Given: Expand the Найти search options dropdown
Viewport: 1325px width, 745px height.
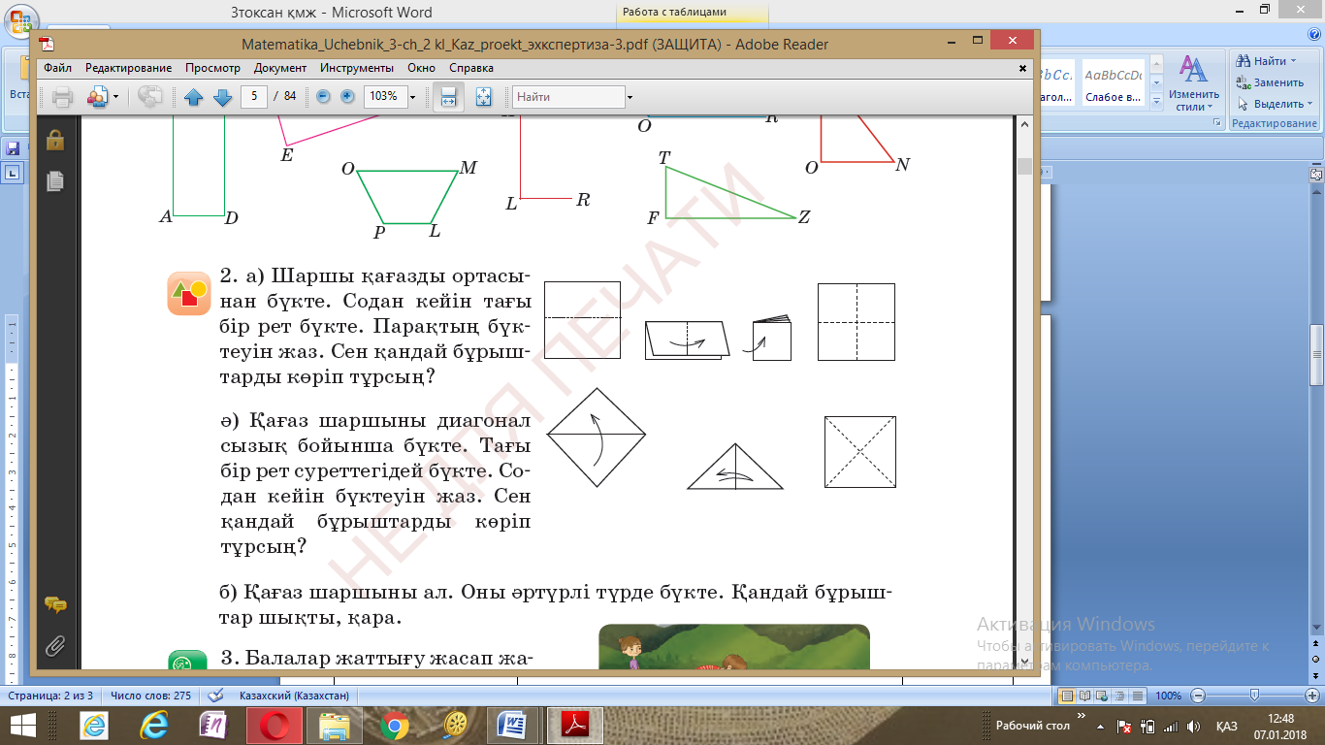Looking at the screenshot, I should tap(630, 97).
